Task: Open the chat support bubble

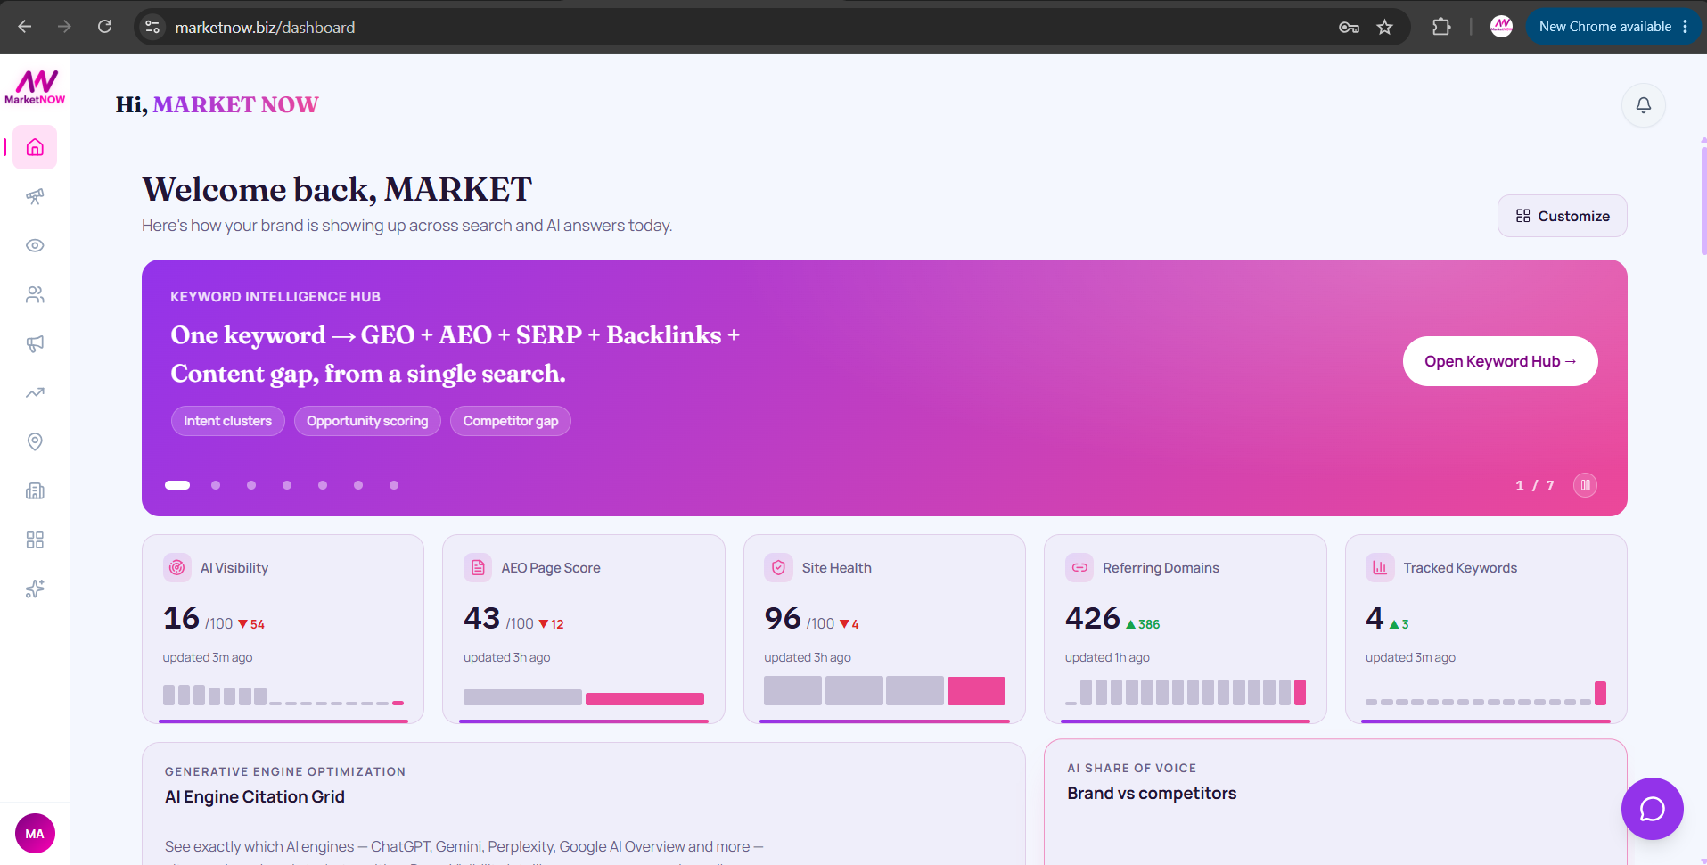Action: [x=1652, y=809]
